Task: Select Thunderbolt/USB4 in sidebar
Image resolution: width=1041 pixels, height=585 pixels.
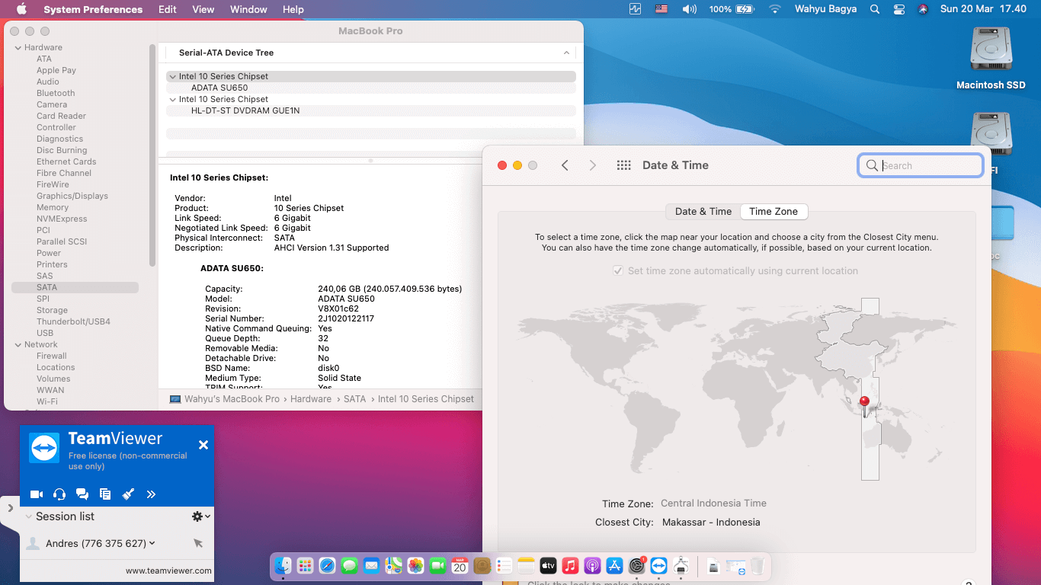Action: [x=73, y=321]
